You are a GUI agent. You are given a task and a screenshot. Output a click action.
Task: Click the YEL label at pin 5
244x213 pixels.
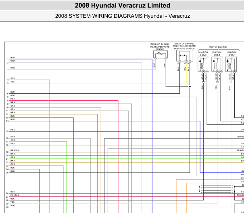click(x=13, y=82)
